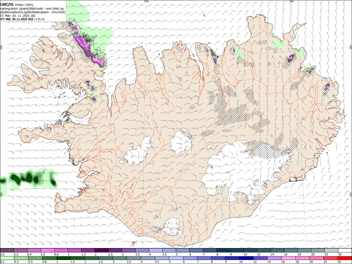Pick the lavender snow swatch labeled 4
Viewport: 352px width, 264px height.
(x=155, y=250)
